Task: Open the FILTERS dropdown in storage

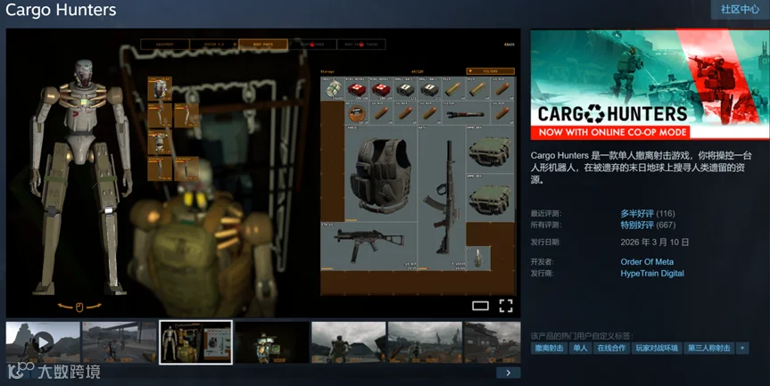Action: pyautogui.click(x=490, y=71)
